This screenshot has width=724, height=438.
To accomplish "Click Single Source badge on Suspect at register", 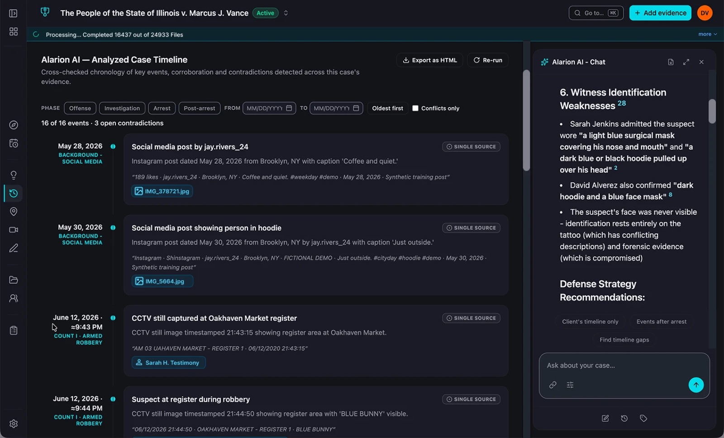I will pyautogui.click(x=471, y=400).
